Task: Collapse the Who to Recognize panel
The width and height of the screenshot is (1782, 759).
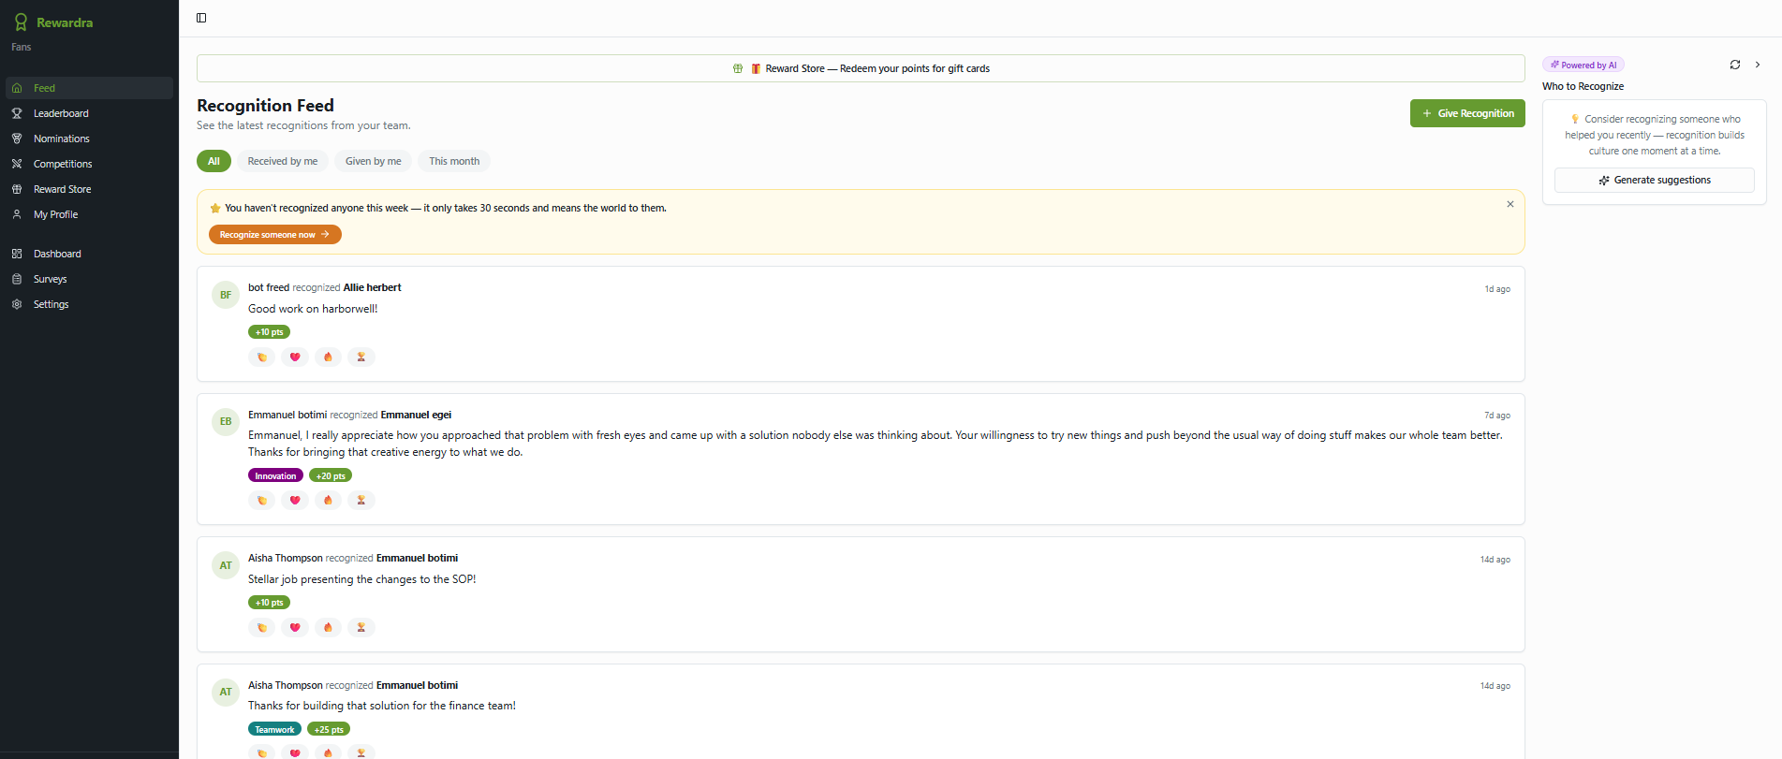Action: [1758, 65]
